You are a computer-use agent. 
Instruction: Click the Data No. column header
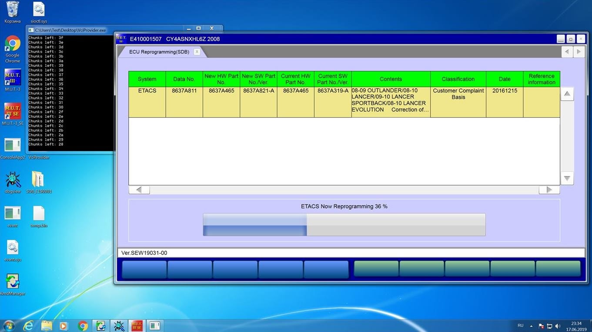click(x=184, y=79)
